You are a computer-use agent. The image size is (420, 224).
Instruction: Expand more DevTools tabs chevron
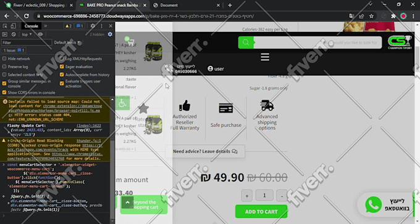point(46,26)
